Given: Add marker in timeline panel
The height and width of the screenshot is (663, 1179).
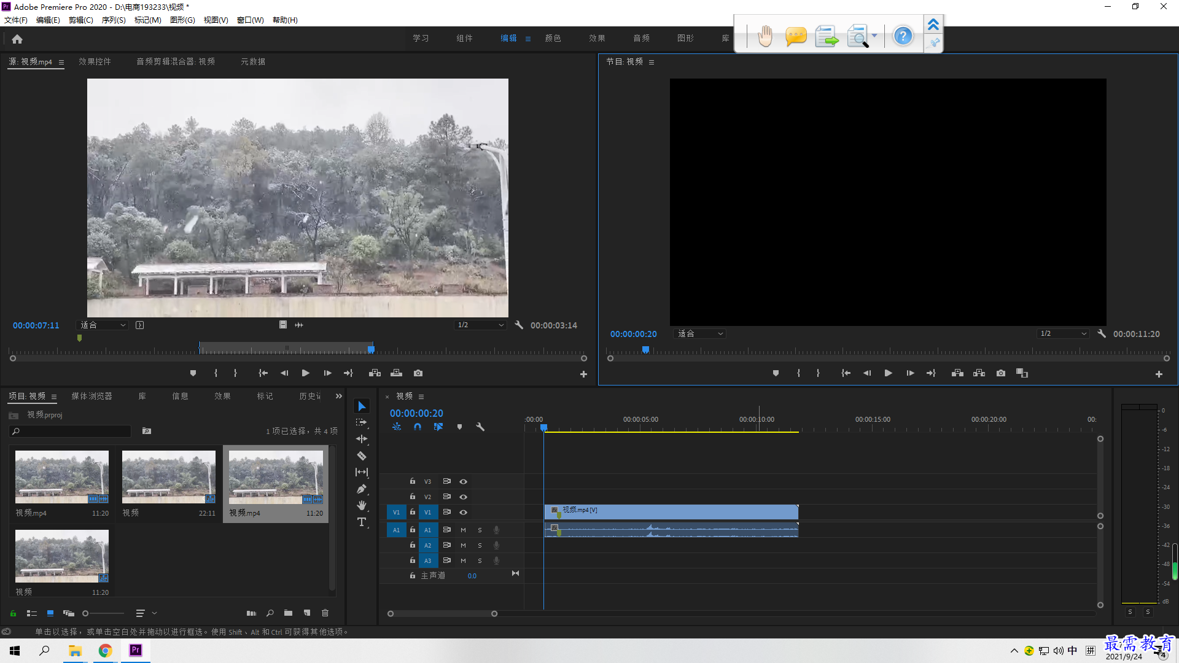Looking at the screenshot, I should (459, 427).
